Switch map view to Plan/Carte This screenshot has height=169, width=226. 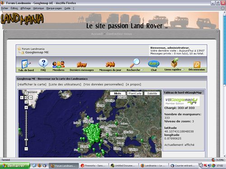coord(135,93)
